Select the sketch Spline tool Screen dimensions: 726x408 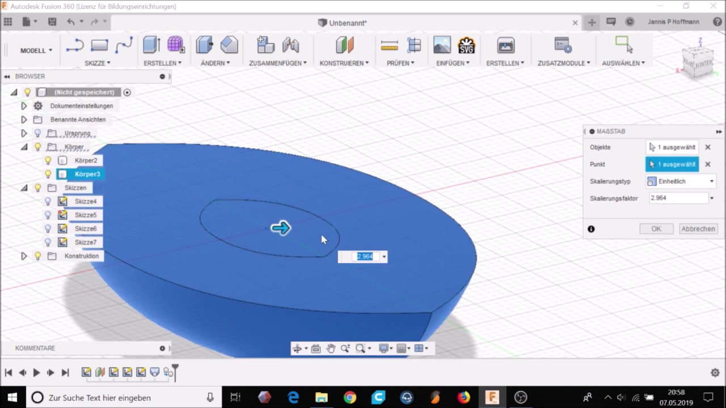click(124, 45)
